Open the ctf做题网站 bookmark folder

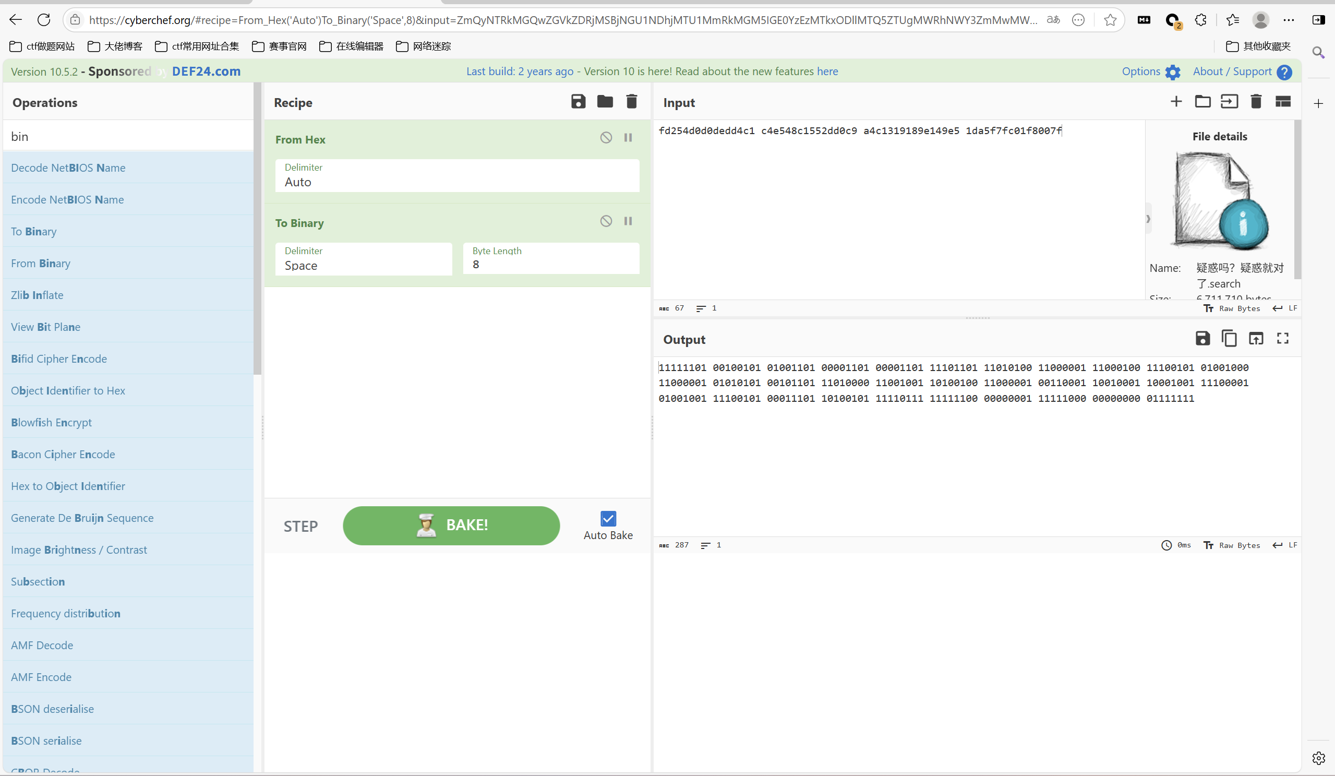pyautogui.click(x=42, y=46)
